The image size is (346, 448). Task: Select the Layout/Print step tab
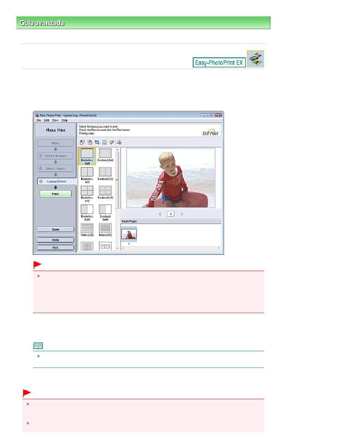(x=56, y=181)
